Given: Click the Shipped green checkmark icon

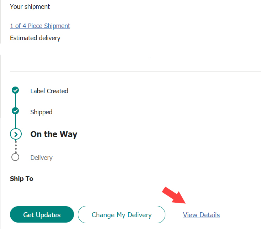Looking at the screenshot, I should (15, 111).
